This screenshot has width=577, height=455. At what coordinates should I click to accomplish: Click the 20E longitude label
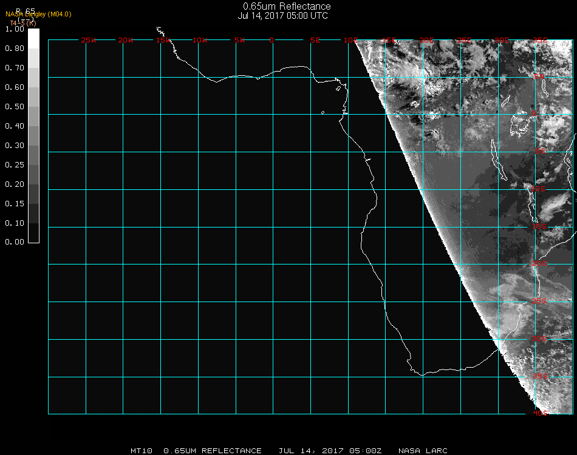point(427,40)
